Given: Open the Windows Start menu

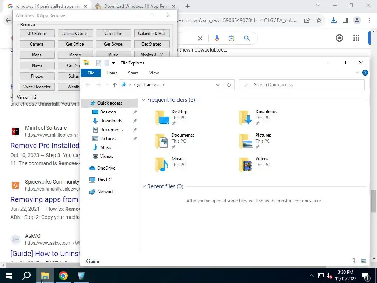Looking at the screenshot, I should click(9, 276).
